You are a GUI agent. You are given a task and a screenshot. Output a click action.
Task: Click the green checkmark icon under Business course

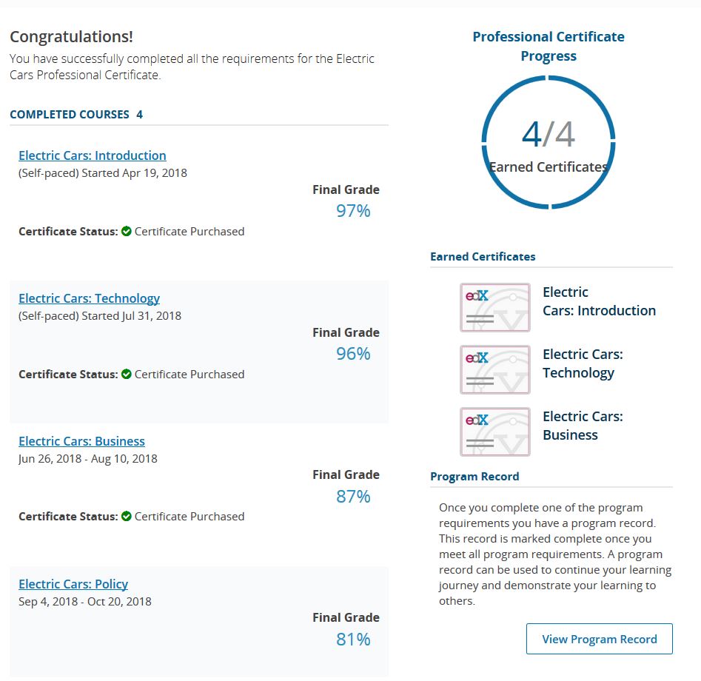tap(127, 516)
